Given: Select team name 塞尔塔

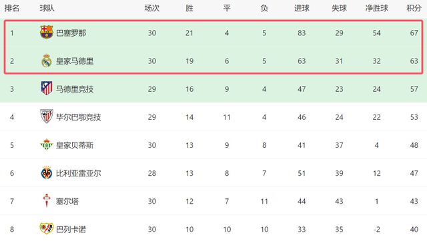Looking at the screenshot, I should coord(67,201).
